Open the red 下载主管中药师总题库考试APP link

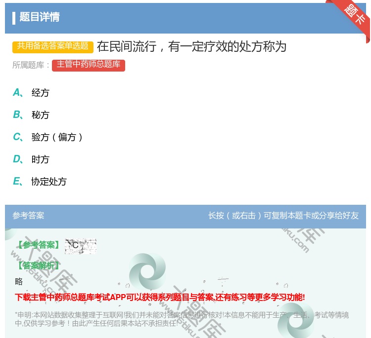[x=160, y=297]
